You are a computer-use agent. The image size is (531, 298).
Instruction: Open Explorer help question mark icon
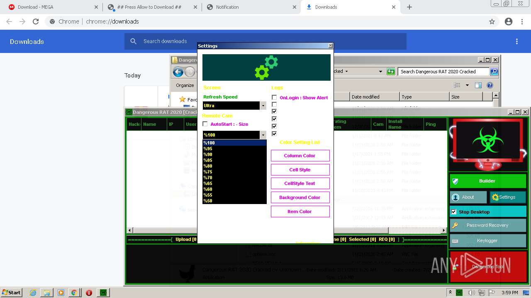490,85
